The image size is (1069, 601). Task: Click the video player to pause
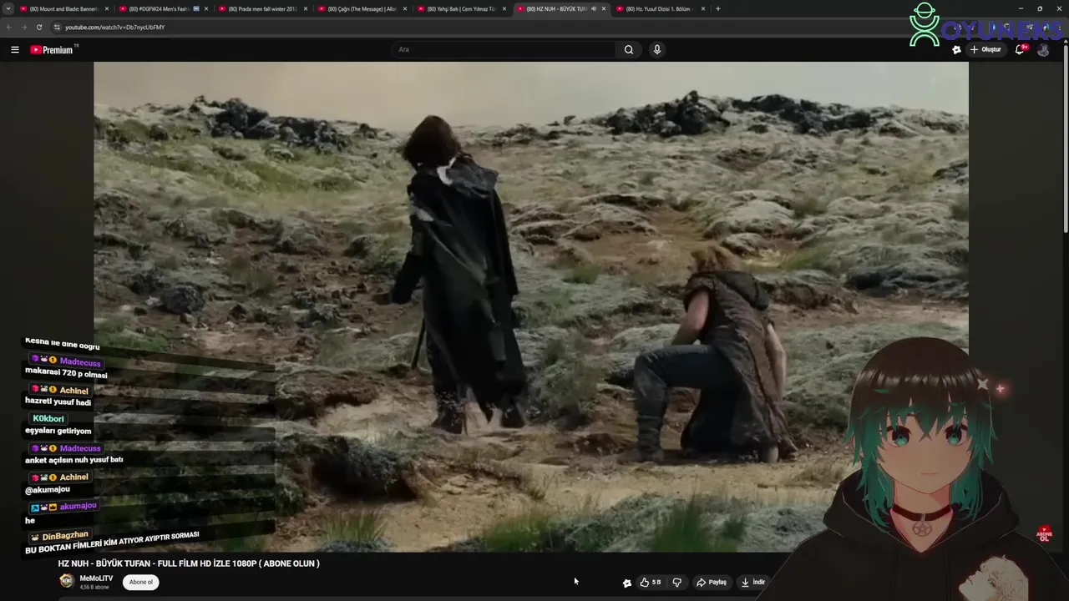(x=531, y=306)
